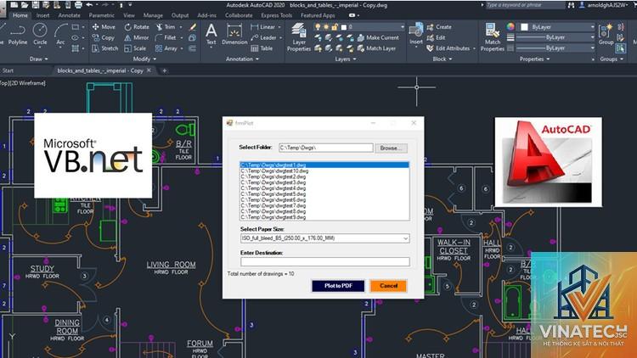Click Create block tool
637x358 pixels.
[439, 27]
